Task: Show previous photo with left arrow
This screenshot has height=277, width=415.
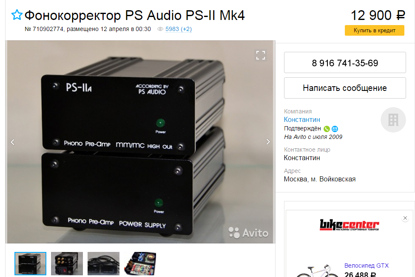Action: pos(12,142)
